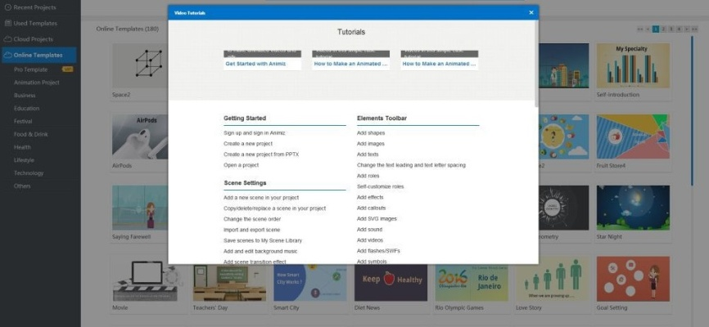Open the Online Templates section
This screenshot has width=709, height=327.
[38, 55]
